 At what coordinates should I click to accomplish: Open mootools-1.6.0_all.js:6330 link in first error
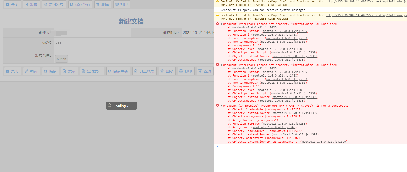(x=294, y=52)
